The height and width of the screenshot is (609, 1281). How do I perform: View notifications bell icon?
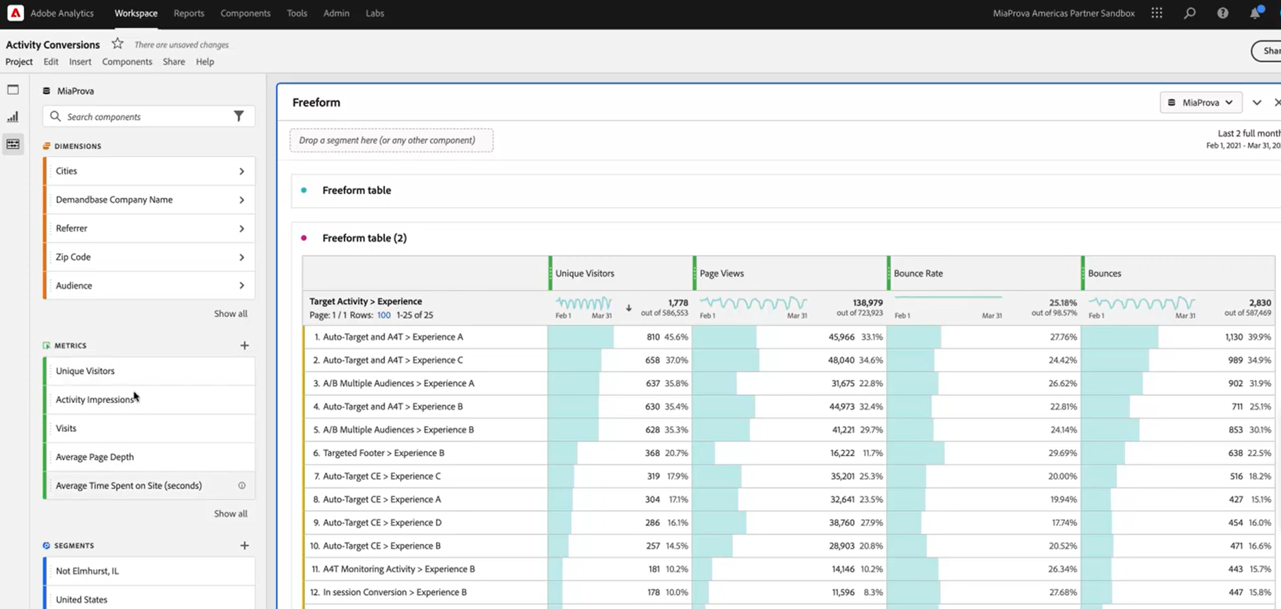1255,13
